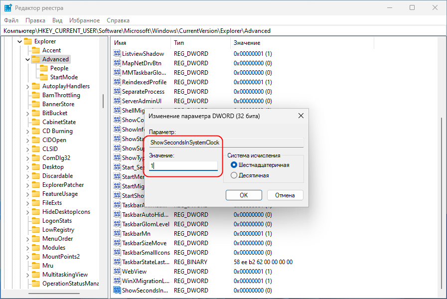Screen dimensions: 447x299
Task: Open the Вид menu
Action: (x=57, y=20)
